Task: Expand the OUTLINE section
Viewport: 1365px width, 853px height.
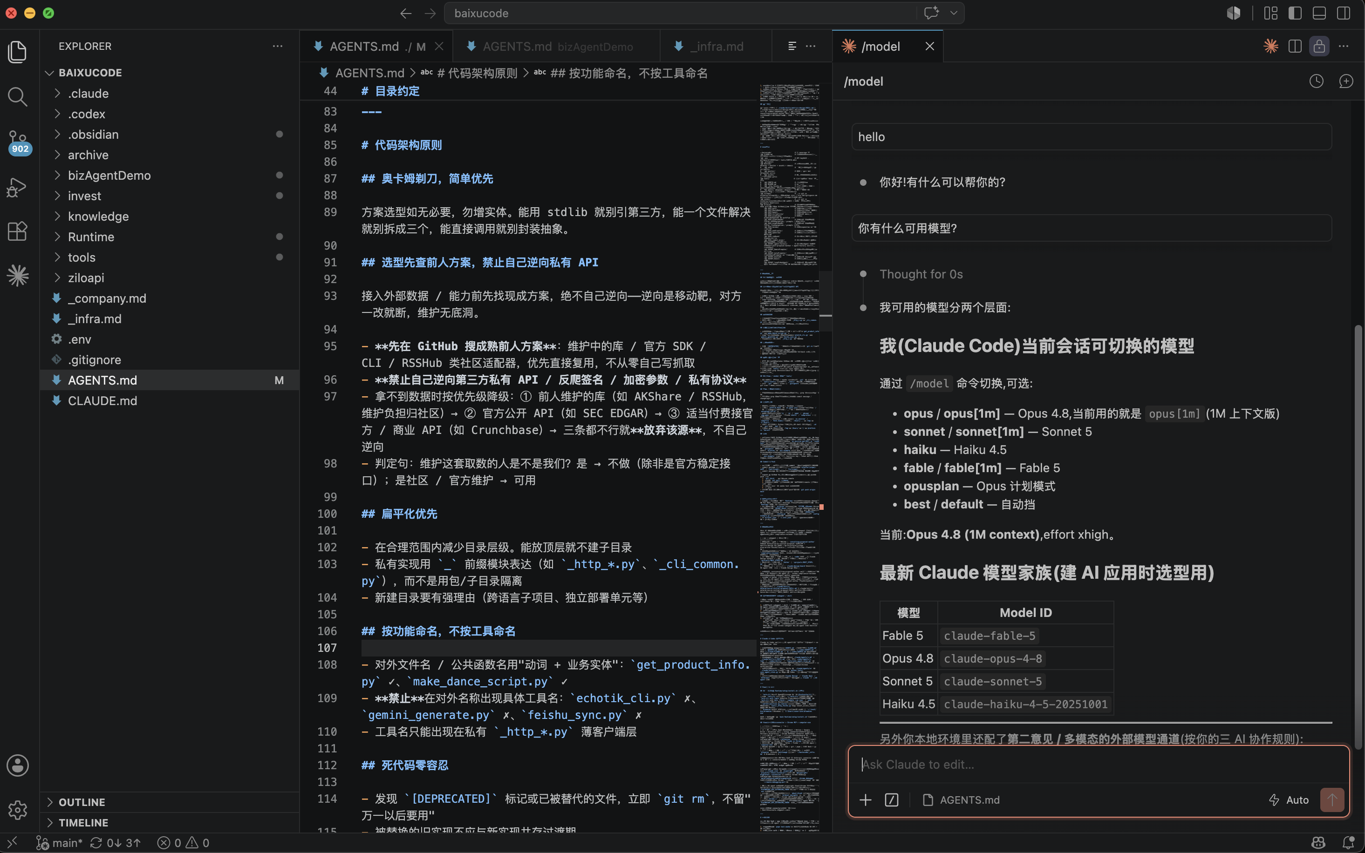Action: (x=169, y=802)
